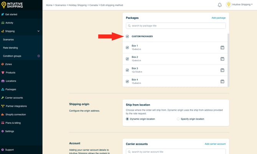Viewport: 257px width, 154px height.
Task: Select the Specify origin location radio button
Action: (178, 119)
